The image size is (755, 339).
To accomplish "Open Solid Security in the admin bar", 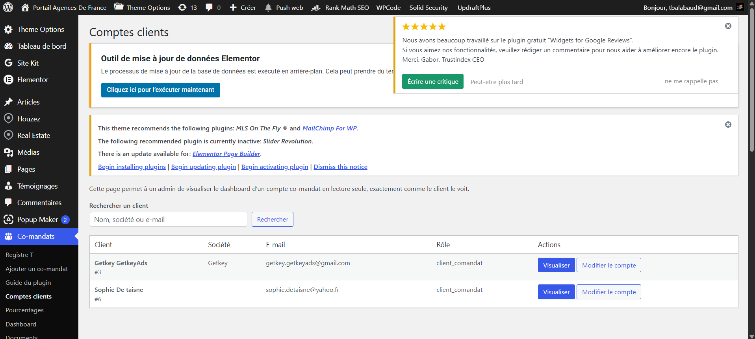I will tap(429, 7).
